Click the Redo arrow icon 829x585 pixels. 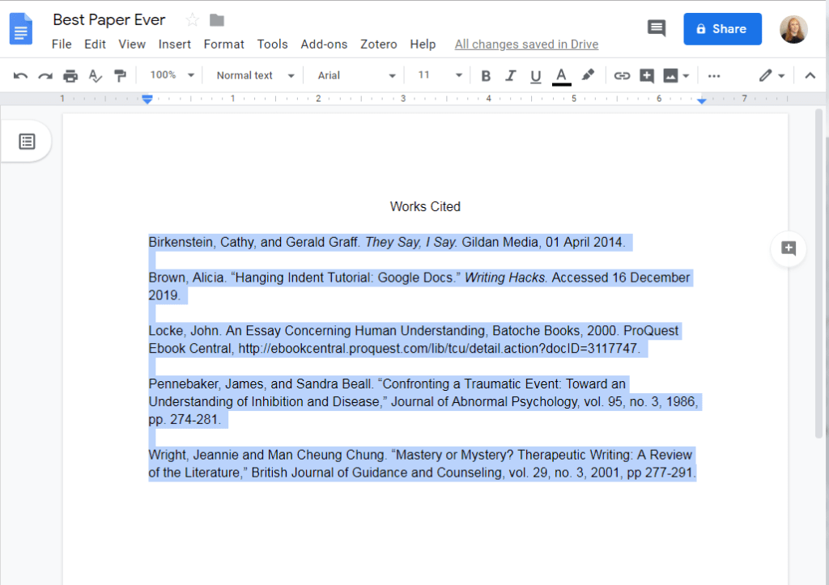[45, 76]
